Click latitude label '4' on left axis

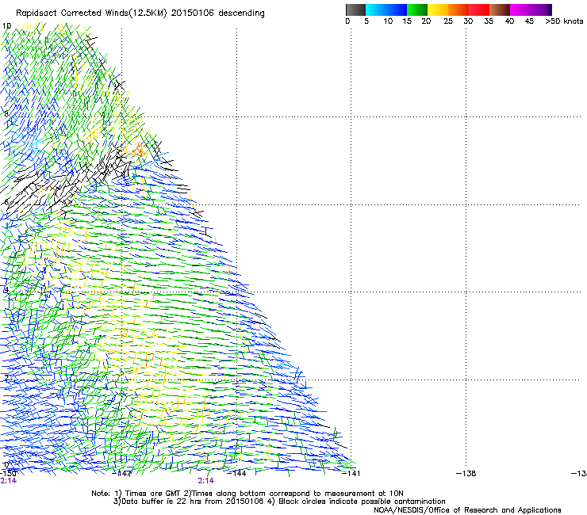(6, 289)
